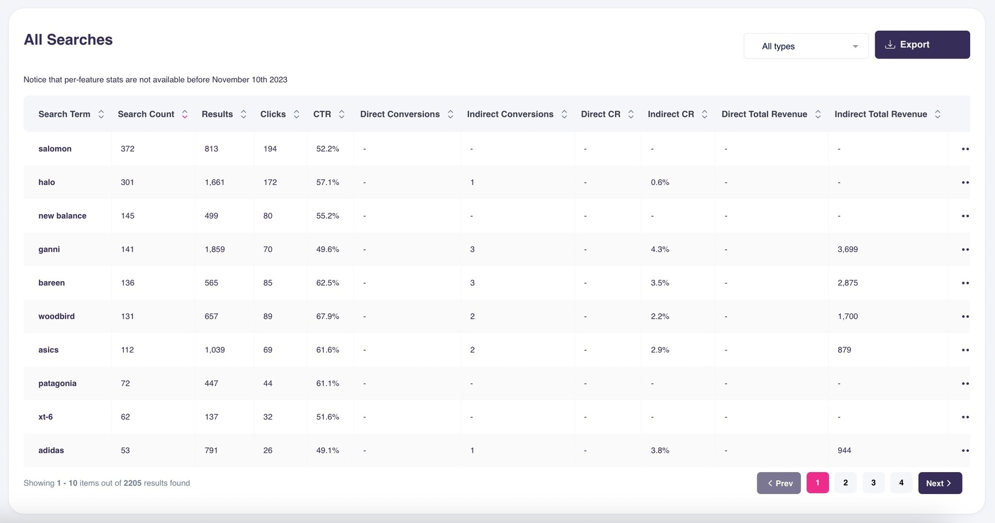The image size is (995, 523).
Task: Jump to page 4 of results
Action: pos(901,483)
